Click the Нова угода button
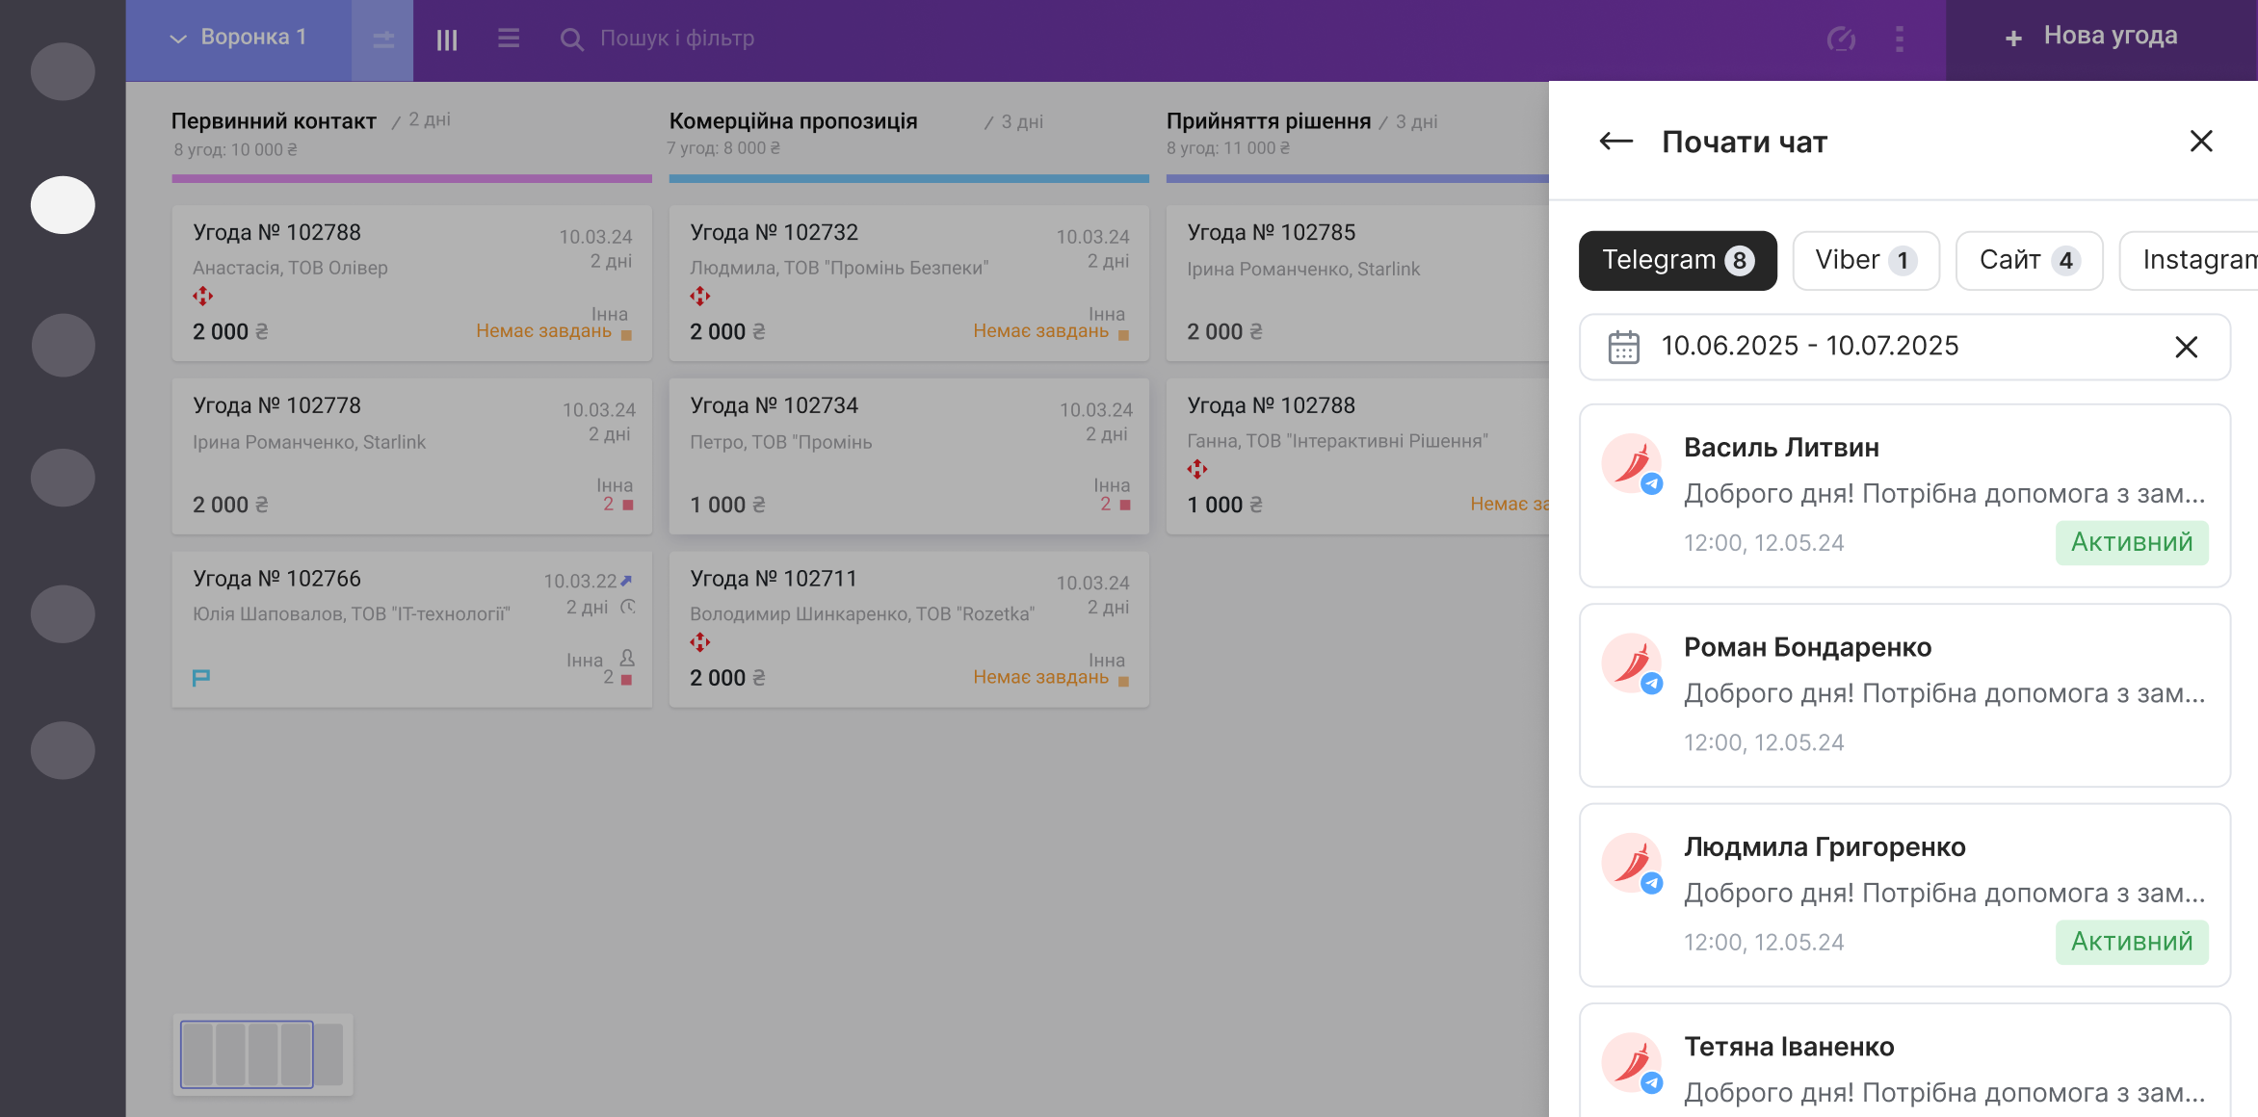Viewport: 2258px width, 1117px height. [2091, 37]
